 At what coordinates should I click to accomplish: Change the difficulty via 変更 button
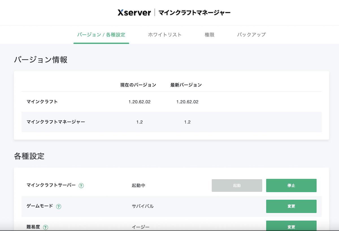[x=291, y=226]
